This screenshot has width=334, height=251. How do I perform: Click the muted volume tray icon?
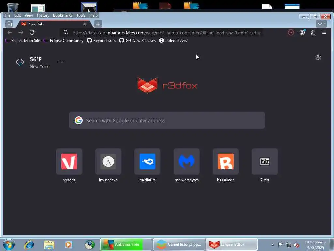click(x=296, y=245)
